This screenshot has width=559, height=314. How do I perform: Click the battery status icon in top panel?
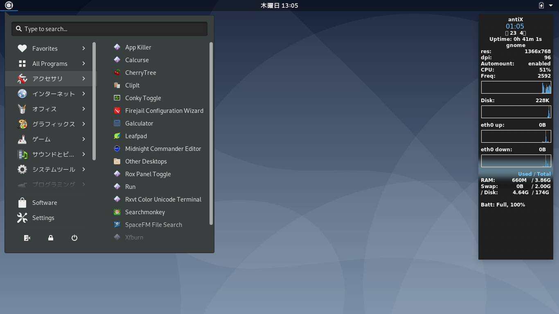tap(541, 5)
